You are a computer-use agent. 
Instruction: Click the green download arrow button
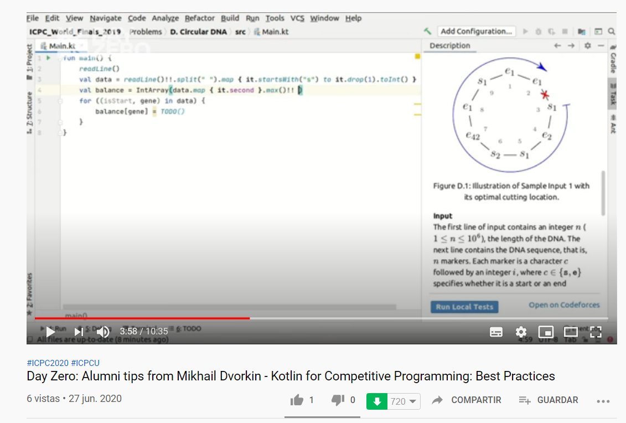pyautogui.click(x=377, y=401)
